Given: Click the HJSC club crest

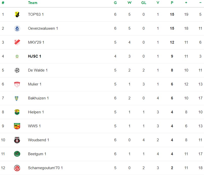Looking at the screenshot, I should point(17,56).
